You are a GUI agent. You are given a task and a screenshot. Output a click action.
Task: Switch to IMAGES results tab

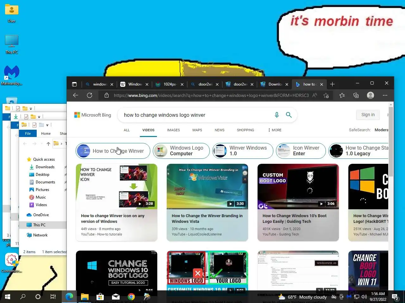pyautogui.click(x=173, y=130)
